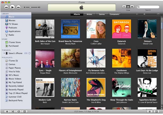Select the Modern Guilt album cover
This screenshot has height=115, width=163.
[x=45, y=87]
